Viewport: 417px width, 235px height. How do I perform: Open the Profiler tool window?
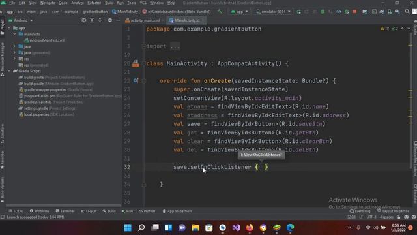tap(147, 211)
